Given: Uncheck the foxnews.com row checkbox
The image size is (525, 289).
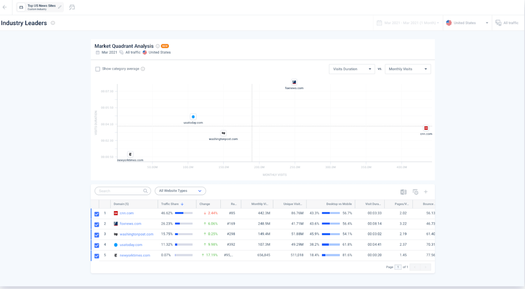Looking at the screenshot, I should 97,224.
